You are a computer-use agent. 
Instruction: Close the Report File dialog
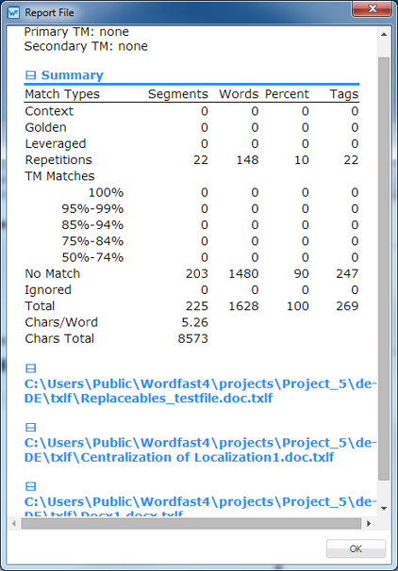point(373,8)
